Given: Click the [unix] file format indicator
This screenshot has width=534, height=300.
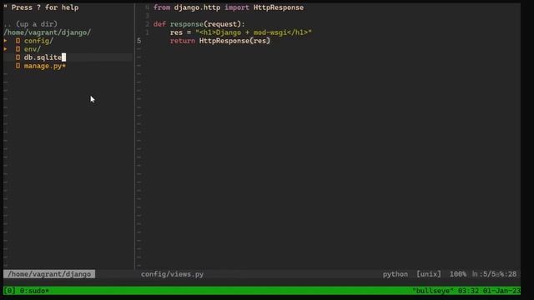Looking at the screenshot, I should (x=429, y=274).
